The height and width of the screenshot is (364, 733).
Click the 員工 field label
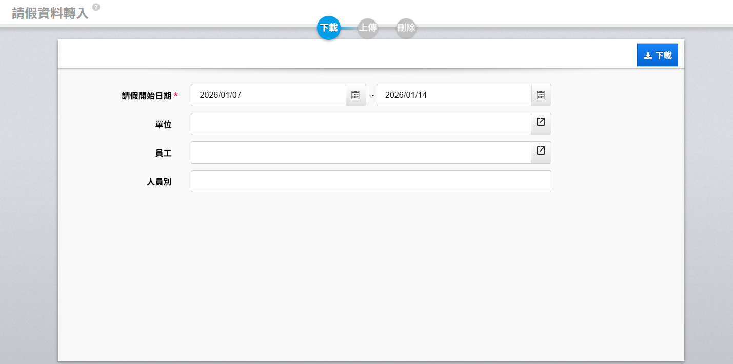[x=163, y=153]
